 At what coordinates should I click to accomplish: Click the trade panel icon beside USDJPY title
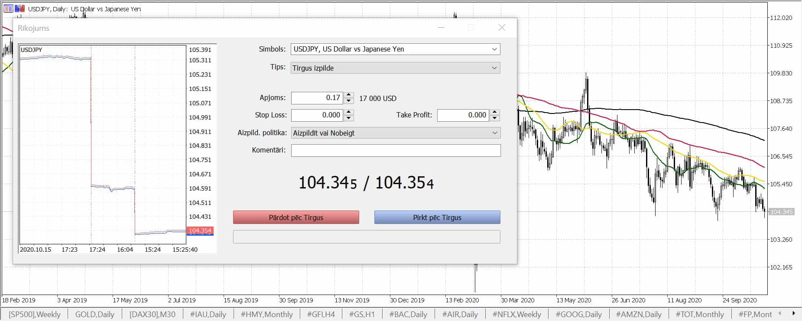19,9
